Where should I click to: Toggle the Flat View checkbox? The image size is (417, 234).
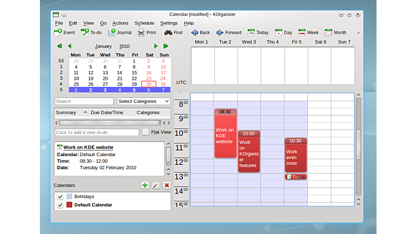coord(146,132)
